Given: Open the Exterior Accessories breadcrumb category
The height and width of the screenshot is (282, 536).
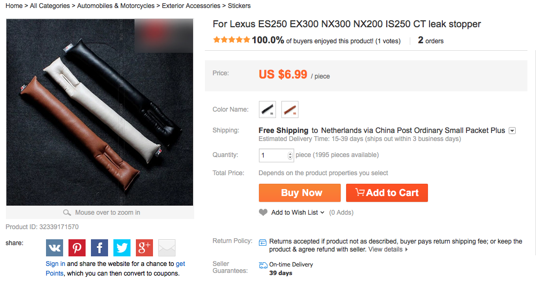Looking at the screenshot, I should tap(191, 6).
